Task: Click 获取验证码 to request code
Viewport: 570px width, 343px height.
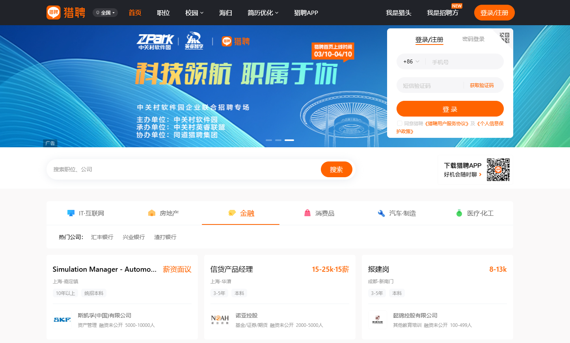Action: point(482,85)
